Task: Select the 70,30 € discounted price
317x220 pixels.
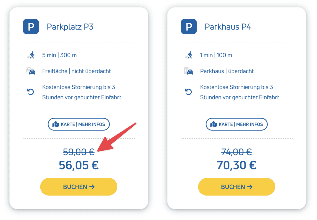Action: tap(237, 165)
